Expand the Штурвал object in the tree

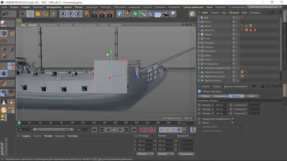click(199, 43)
